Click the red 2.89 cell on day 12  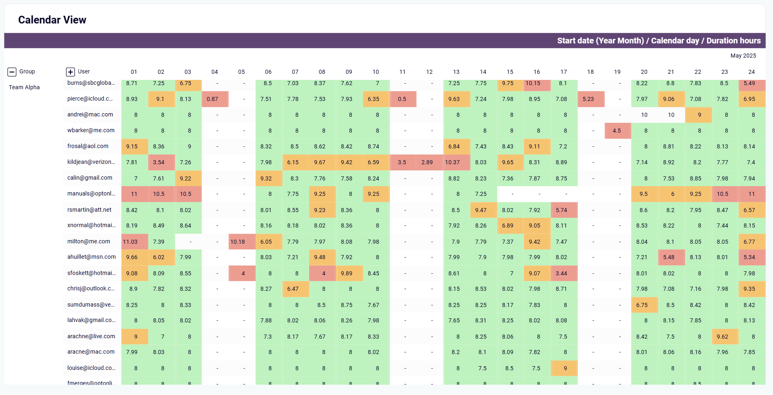(x=430, y=162)
